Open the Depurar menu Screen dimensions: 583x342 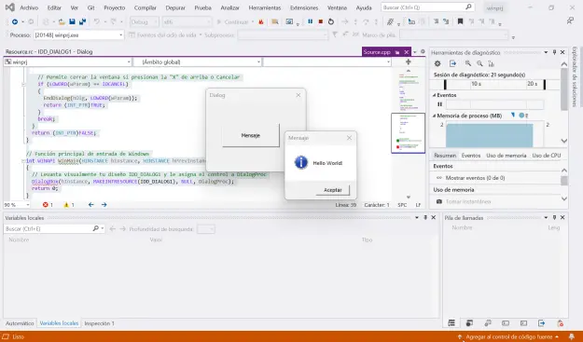(174, 7)
